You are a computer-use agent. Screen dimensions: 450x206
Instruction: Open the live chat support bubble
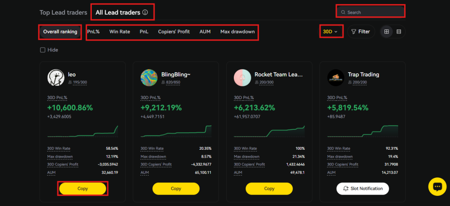[x=437, y=187]
